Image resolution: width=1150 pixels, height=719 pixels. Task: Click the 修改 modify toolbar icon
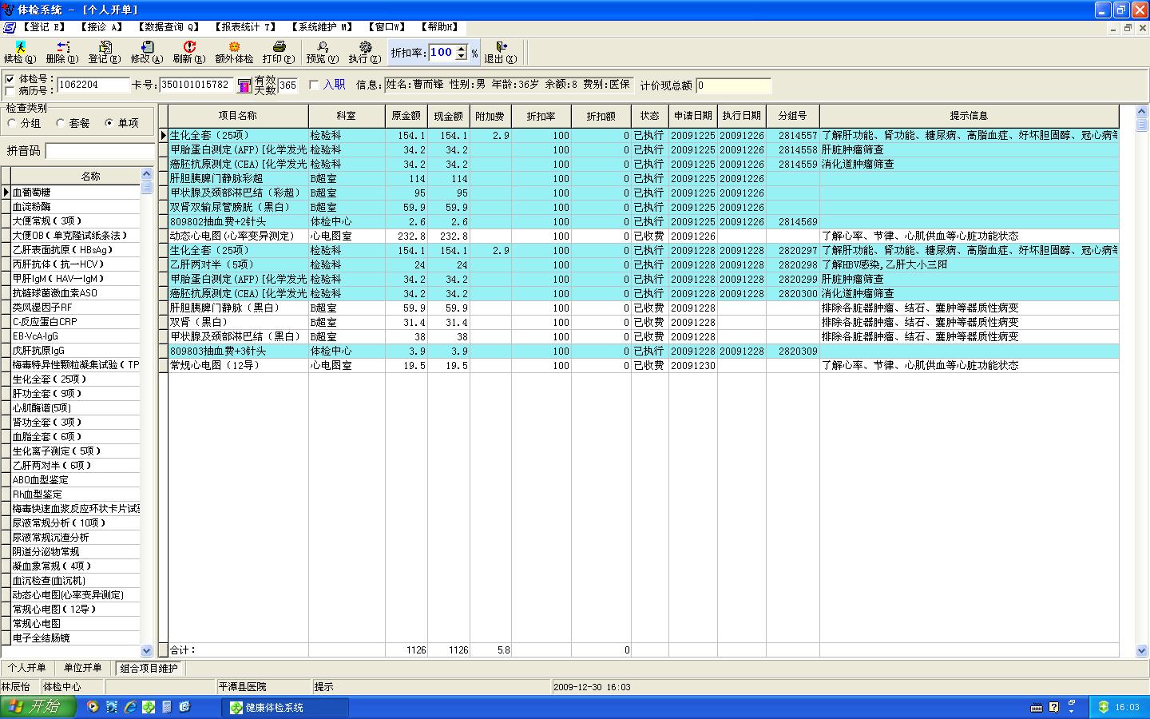point(147,48)
